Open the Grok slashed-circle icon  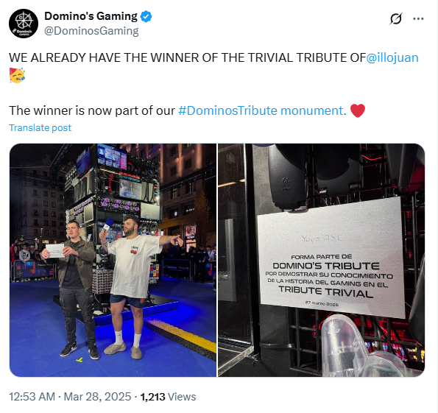pos(396,18)
